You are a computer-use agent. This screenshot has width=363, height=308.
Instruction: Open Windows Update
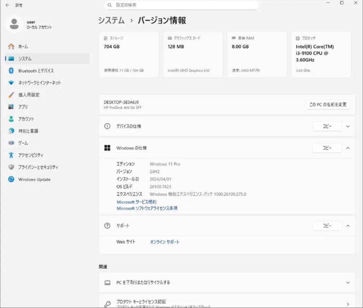[33, 179]
